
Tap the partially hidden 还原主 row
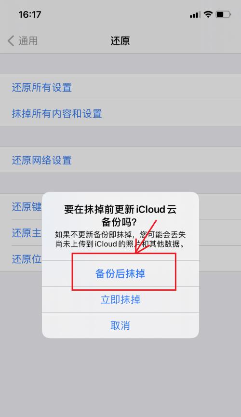point(21,233)
